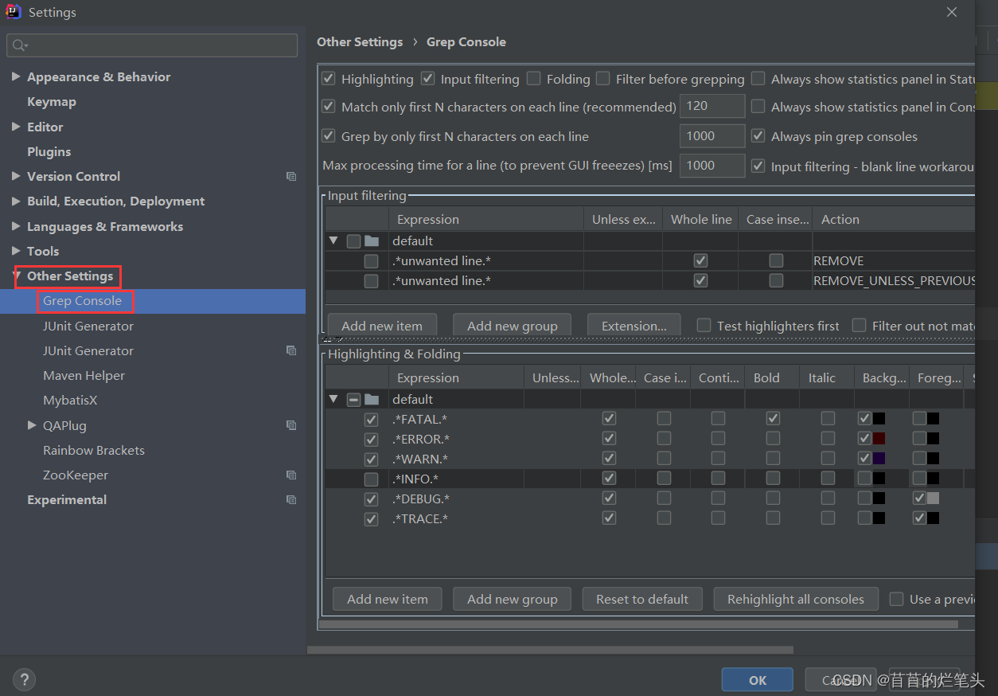Expand the Editor section
Screen dimensions: 998x696
[x=16, y=127]
